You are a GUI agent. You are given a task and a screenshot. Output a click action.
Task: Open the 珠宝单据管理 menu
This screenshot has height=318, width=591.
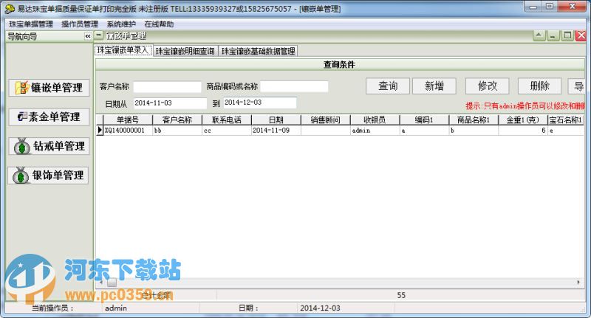coord(31,24)
